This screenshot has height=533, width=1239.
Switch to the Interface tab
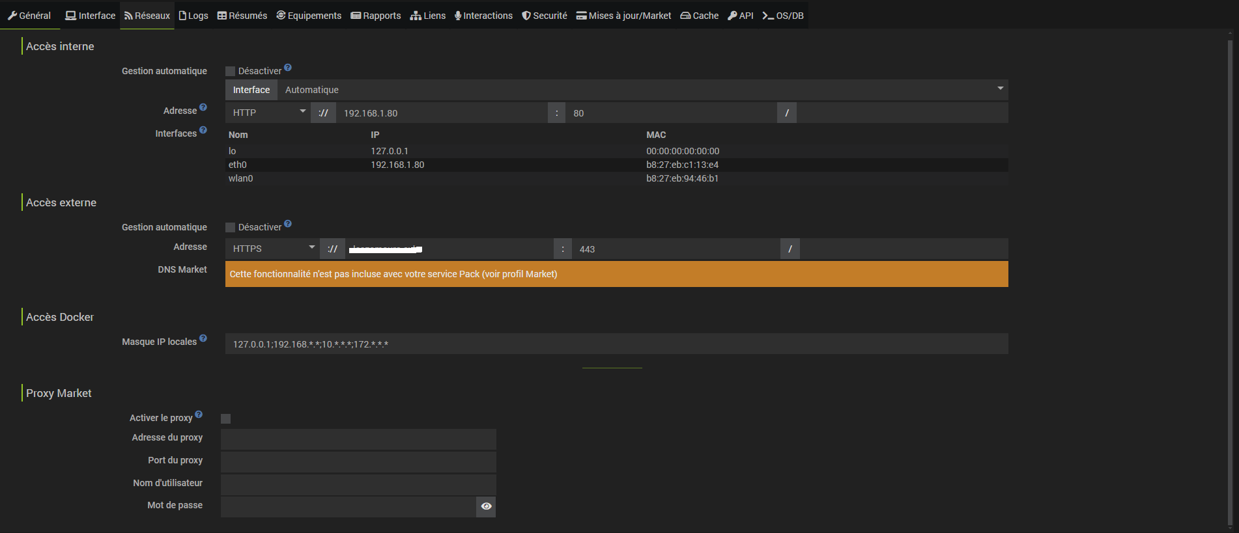click(91, 16)
